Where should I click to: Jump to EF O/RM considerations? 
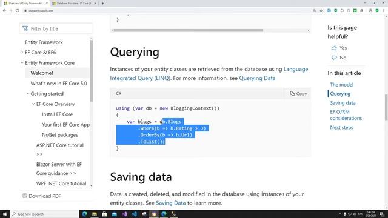pos(346,115)
